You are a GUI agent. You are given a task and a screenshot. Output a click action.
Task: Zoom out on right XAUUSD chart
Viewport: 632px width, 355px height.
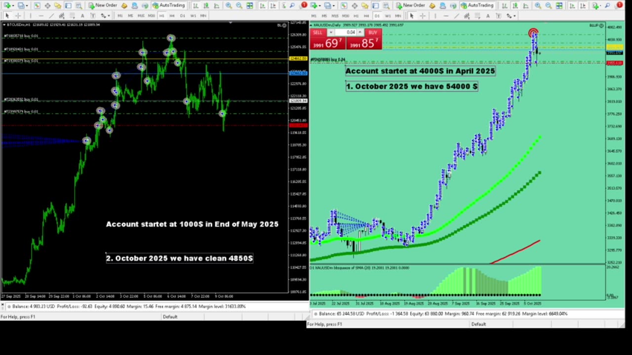[x=549, y=5]
